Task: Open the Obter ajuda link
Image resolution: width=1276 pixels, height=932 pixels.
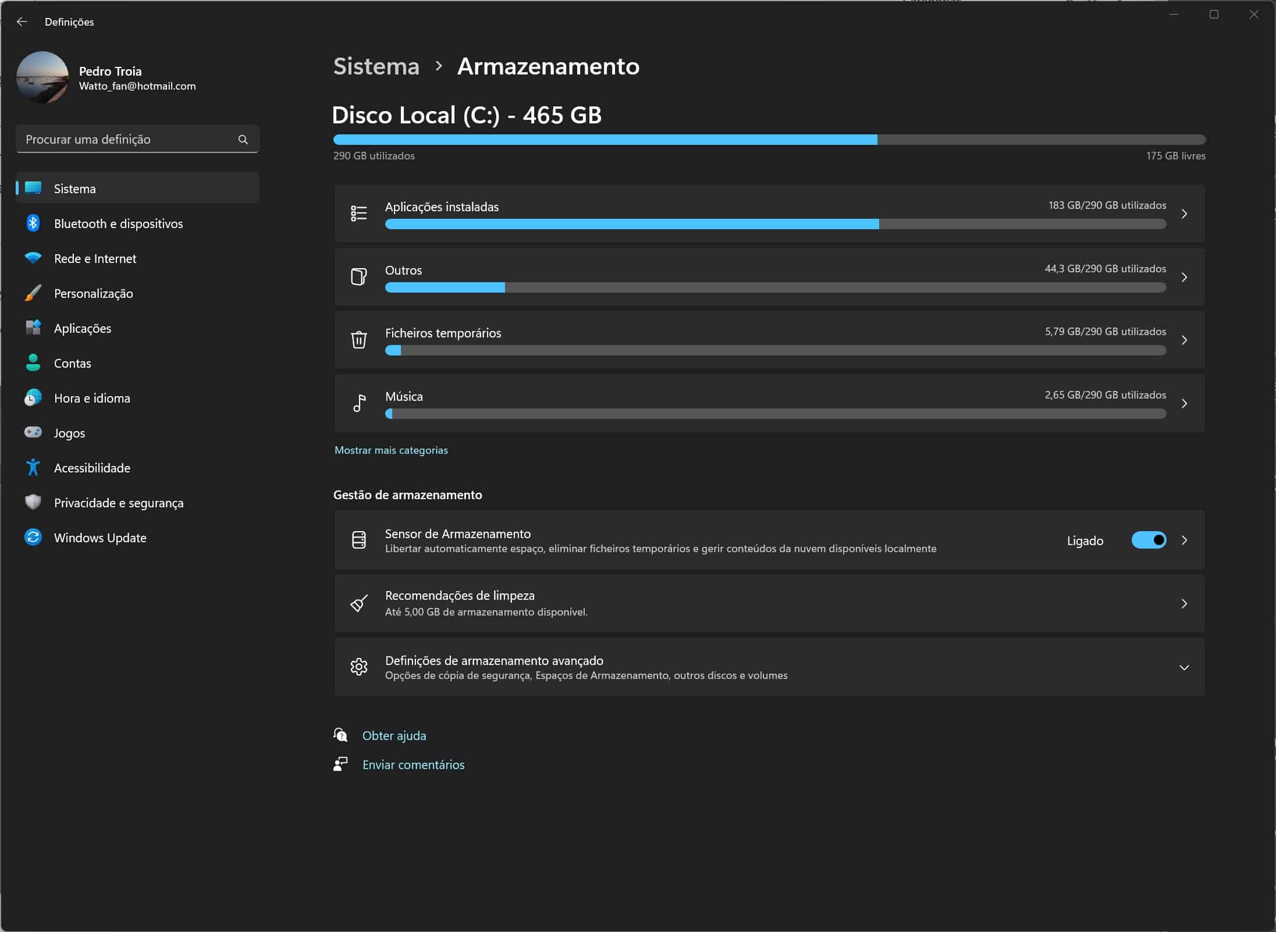Action: (394, 735)
